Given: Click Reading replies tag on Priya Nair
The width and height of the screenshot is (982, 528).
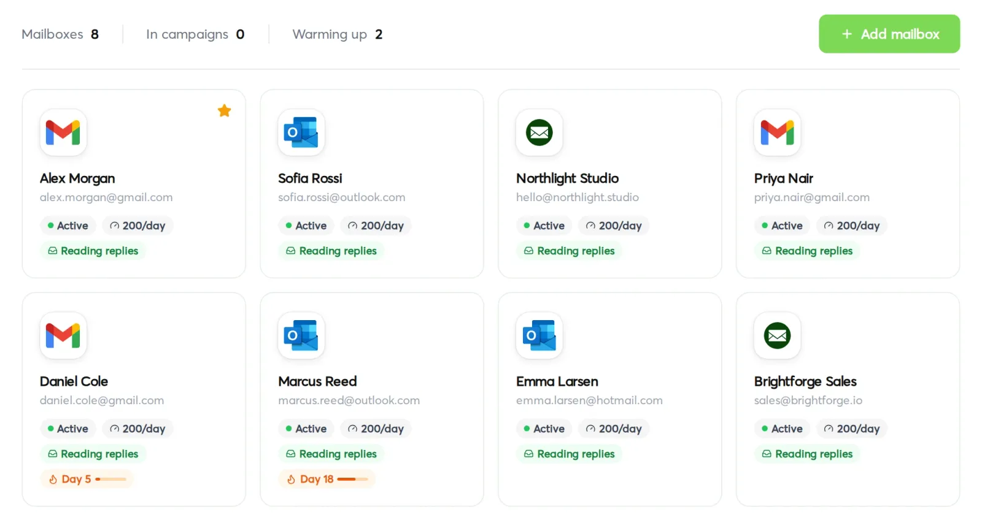Looking at the screenshot, I should 808,251.
